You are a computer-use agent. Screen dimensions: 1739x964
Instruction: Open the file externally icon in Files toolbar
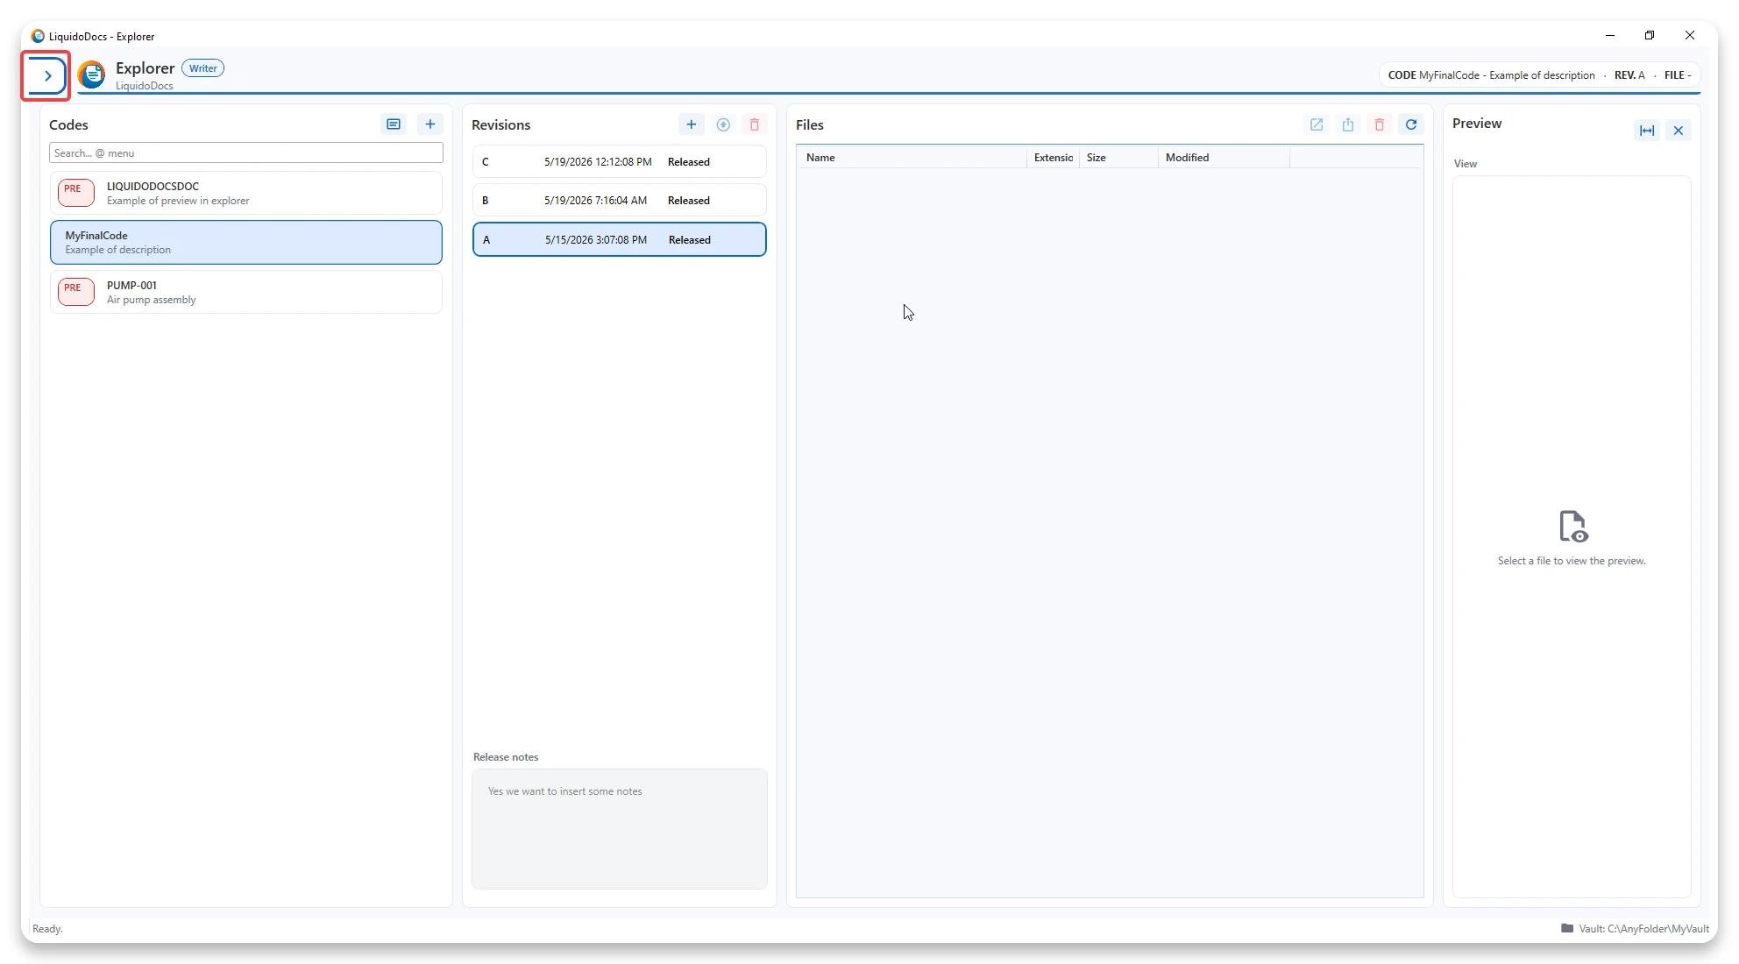pyautogui.click(x=1317, y=124)
